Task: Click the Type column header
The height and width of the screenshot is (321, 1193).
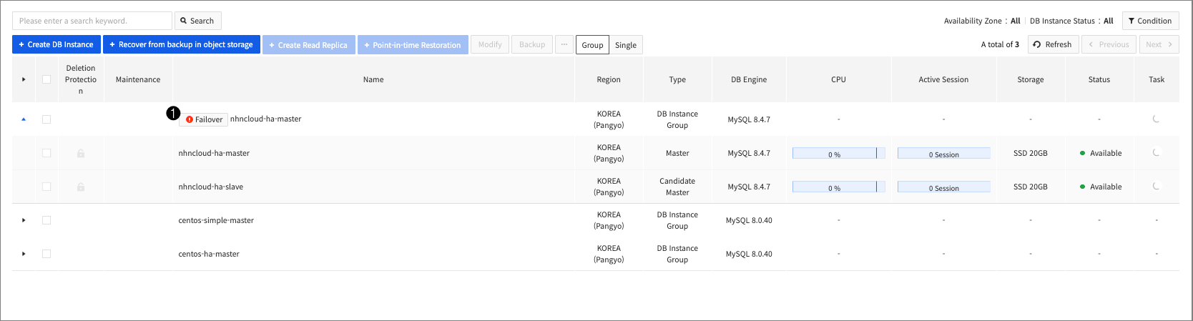Action: tap(677, 79)
